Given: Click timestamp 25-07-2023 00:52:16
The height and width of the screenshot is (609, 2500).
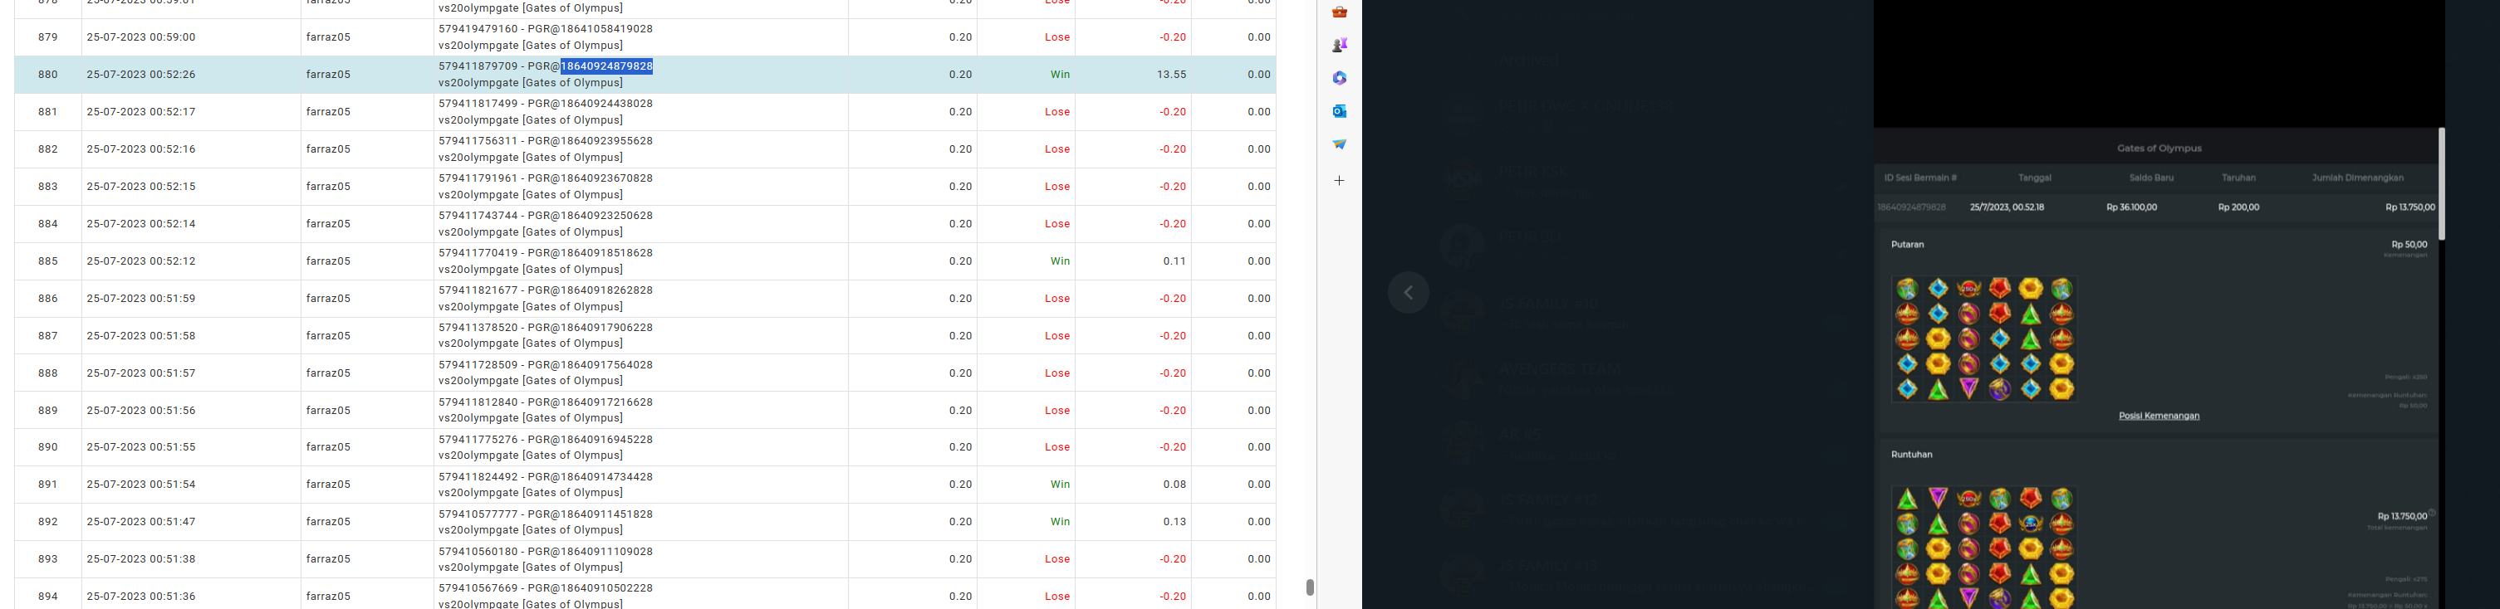Looking at the screenshot, I should [140, 149].
